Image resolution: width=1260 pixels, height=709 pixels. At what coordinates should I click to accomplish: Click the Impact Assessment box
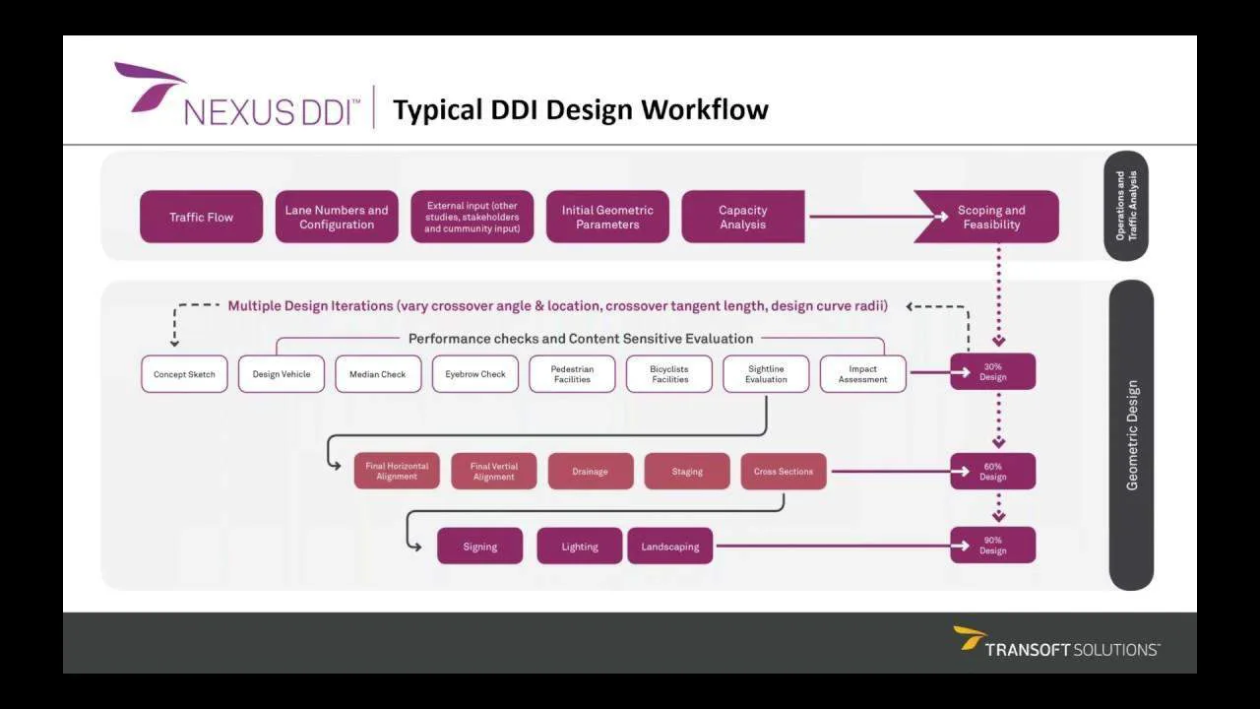863,374
